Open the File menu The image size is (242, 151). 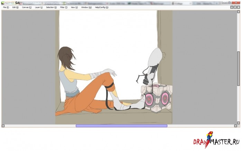pos(6,7)
